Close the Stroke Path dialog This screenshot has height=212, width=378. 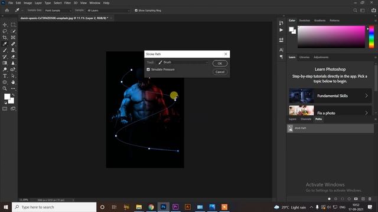[x=226, y=54]
